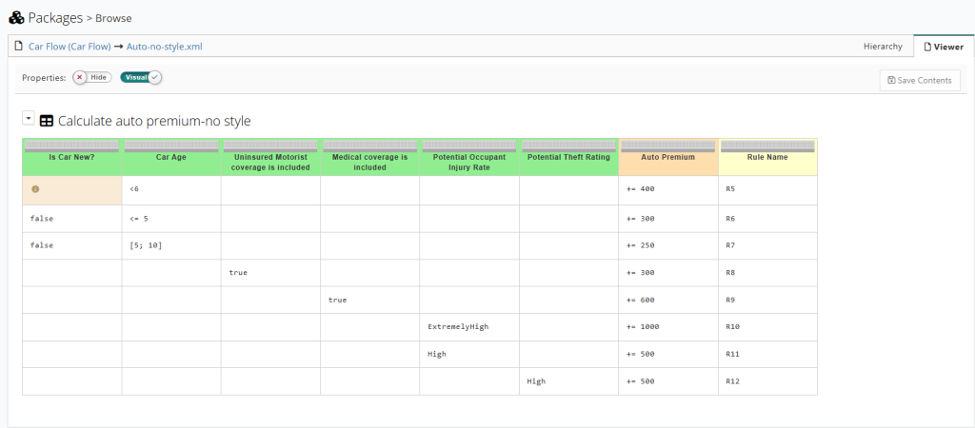Select the Auto Premium column header

(x=668, y=157)
